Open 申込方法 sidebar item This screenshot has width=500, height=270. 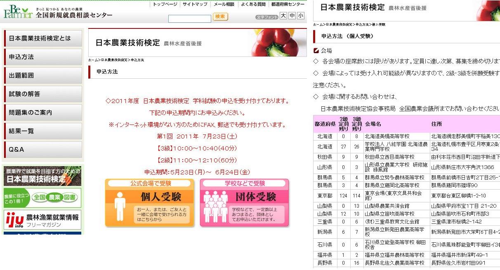tap(43, 57)
